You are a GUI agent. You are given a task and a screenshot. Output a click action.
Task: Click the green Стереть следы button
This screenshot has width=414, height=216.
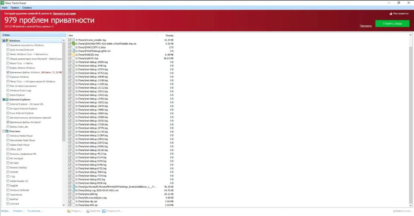(x=392, y=23)
